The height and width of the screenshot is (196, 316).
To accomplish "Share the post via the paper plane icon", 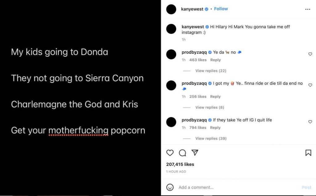I will tap(194, 152).
